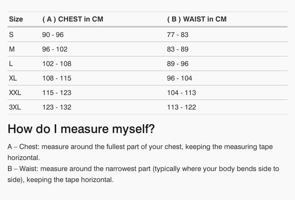Select the XXL size row label
This screenshot has height=200, width=295.
(15, 93)
